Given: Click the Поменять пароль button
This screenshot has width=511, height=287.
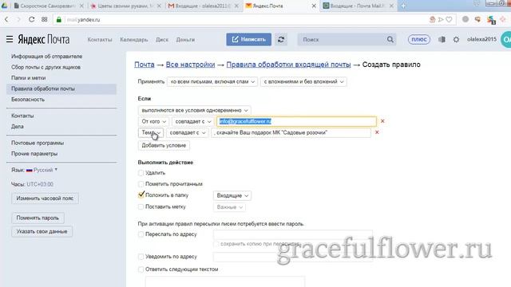Looking at the screenshot, I should (x=38, y=218).
